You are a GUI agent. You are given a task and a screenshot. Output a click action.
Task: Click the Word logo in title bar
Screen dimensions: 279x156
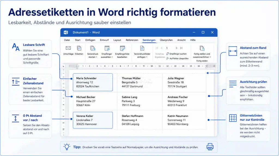66,32
